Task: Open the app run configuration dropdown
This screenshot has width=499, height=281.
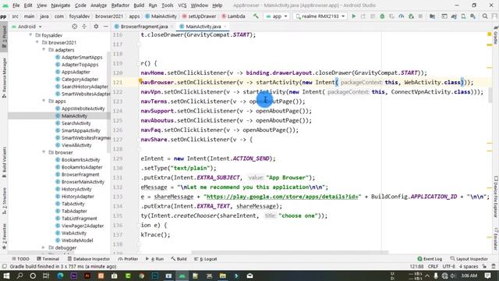Action: pyautogui.click(x=277, y=16)
